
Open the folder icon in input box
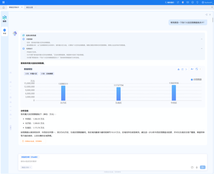192,167
